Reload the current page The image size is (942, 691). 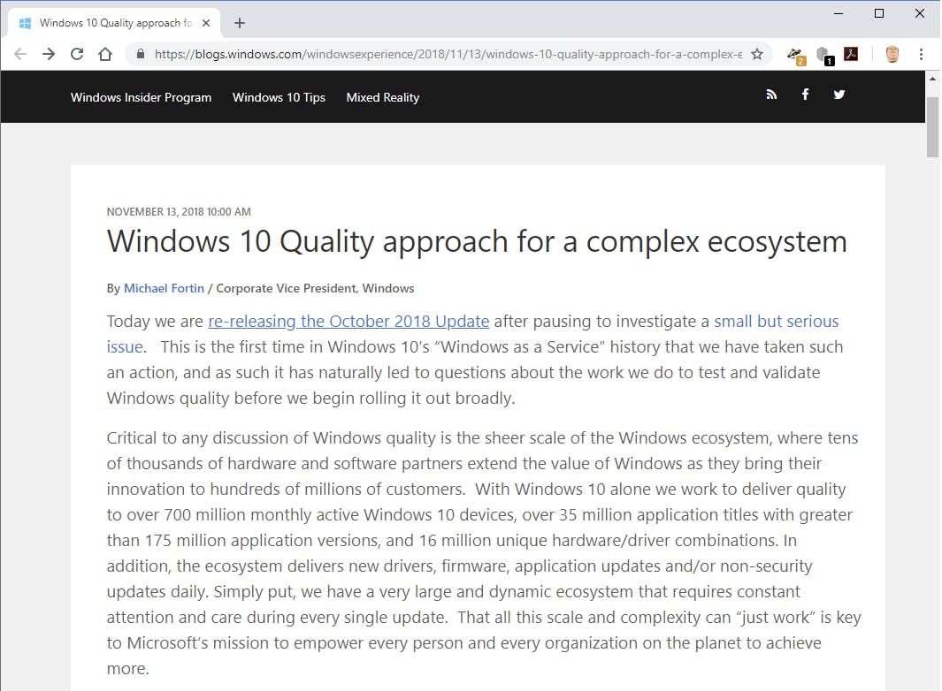tap(77, 54)
